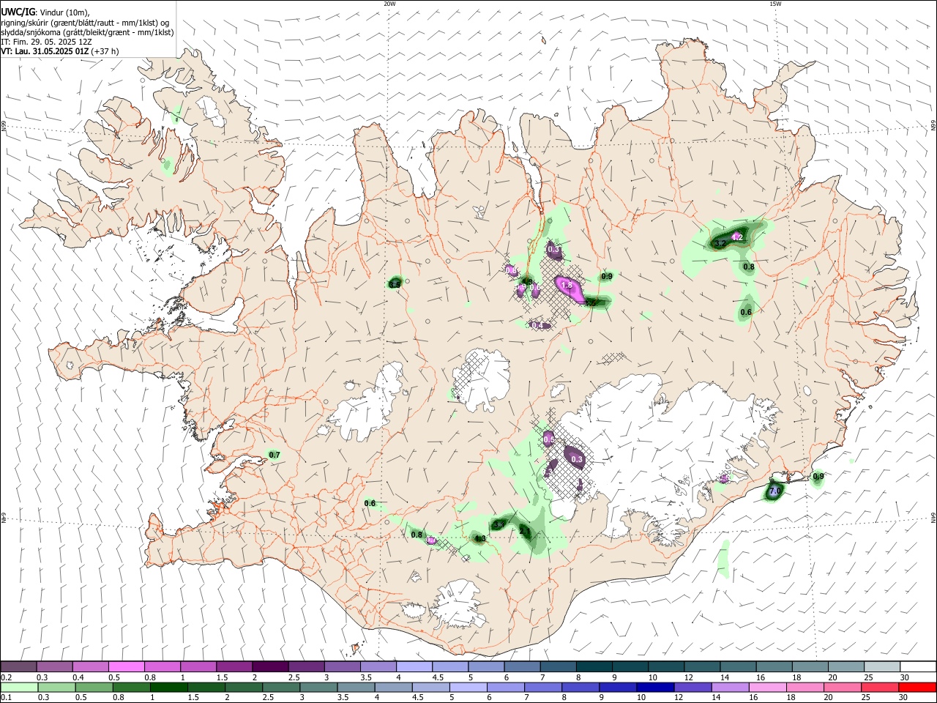The height and width of the screenshot is (703, 937).
Task: Click the 3.2 precipitation value in northeast
Action: [x=720, y=243]
